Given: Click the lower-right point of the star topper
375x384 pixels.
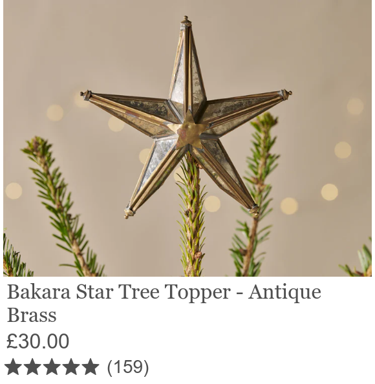Looking at the screenshot, I should coord(254,210).
